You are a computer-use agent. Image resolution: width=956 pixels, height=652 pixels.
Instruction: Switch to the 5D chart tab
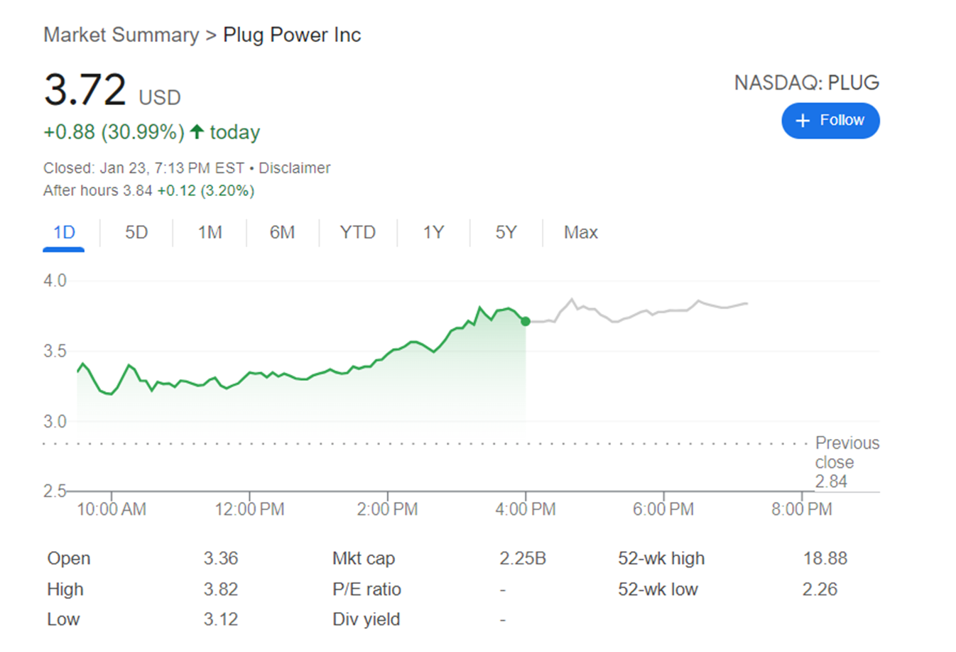136,232
